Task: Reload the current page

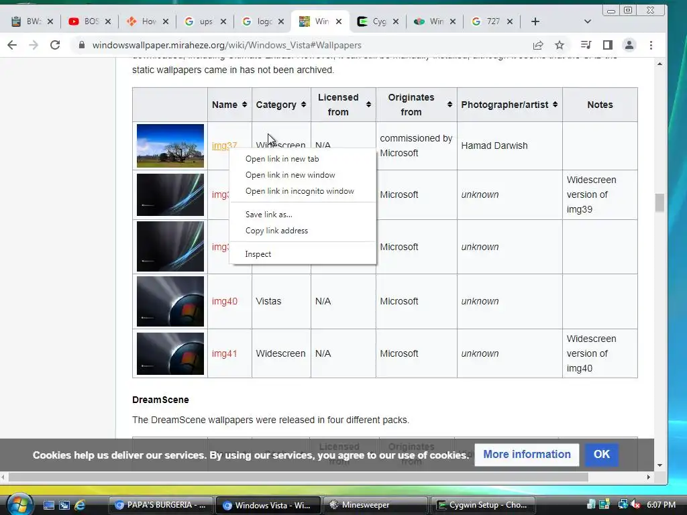Action: click(55, 45)
